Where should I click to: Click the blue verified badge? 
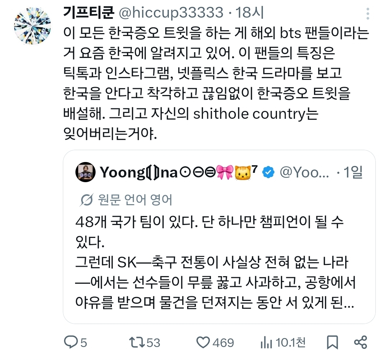[x=268, y=172]
